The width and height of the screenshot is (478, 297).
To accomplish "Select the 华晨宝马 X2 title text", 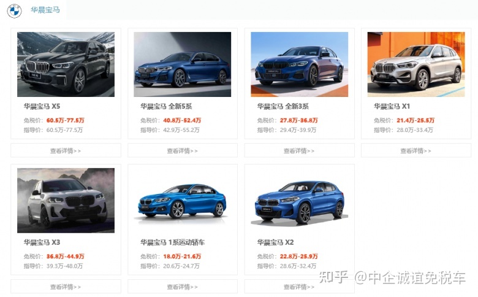I will point(275,242).
